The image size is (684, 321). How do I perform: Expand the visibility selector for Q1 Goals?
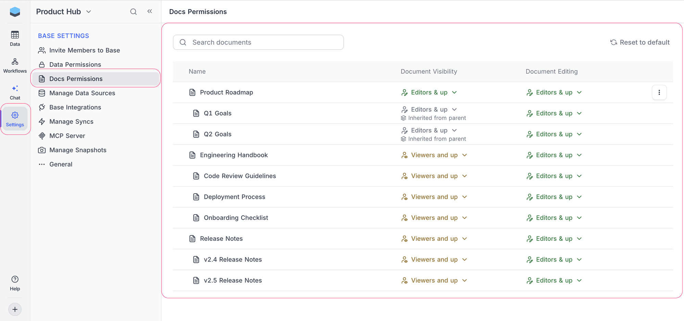(429, 109)
